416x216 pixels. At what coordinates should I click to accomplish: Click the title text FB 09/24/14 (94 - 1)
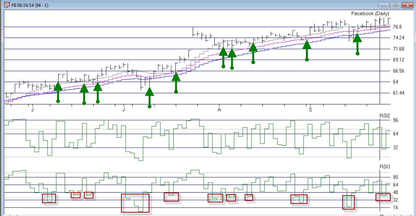30,5
